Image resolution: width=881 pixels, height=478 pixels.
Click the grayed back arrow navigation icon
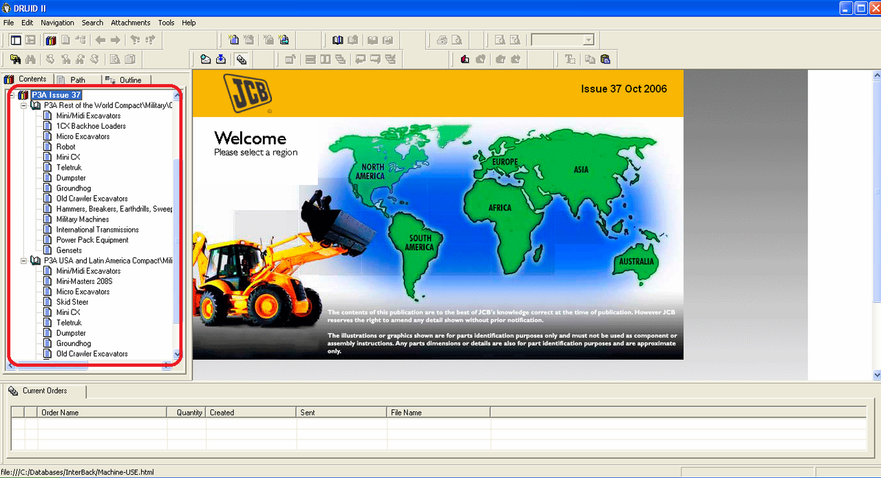(x=100, y=40)
